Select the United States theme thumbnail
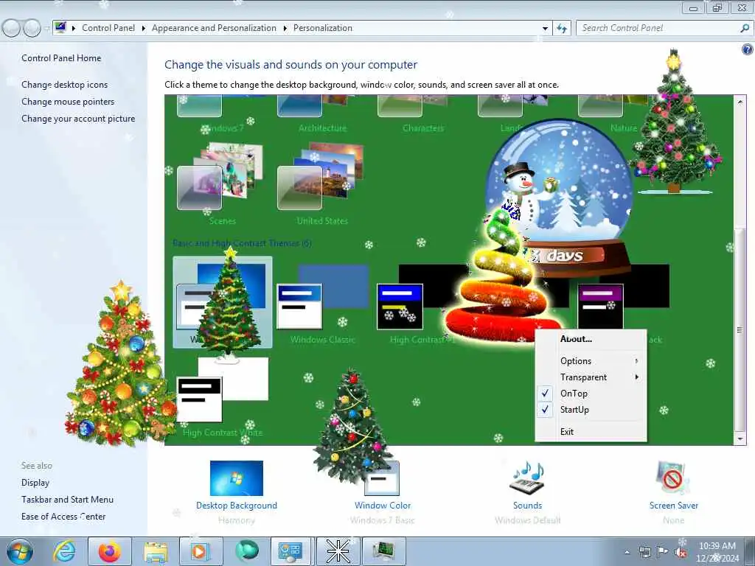Viewport: 755px width, 566px height. [321, 177]
